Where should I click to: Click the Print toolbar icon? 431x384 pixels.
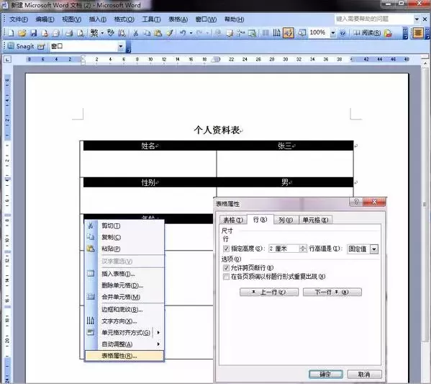click(69, 33)
